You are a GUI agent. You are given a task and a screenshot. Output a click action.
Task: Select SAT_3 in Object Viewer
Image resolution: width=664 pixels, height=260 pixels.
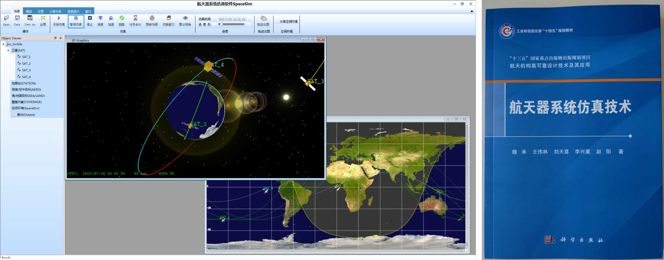26,70
